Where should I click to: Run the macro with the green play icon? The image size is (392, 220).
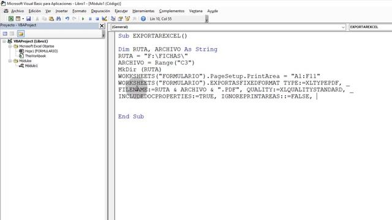click(83, 19)
